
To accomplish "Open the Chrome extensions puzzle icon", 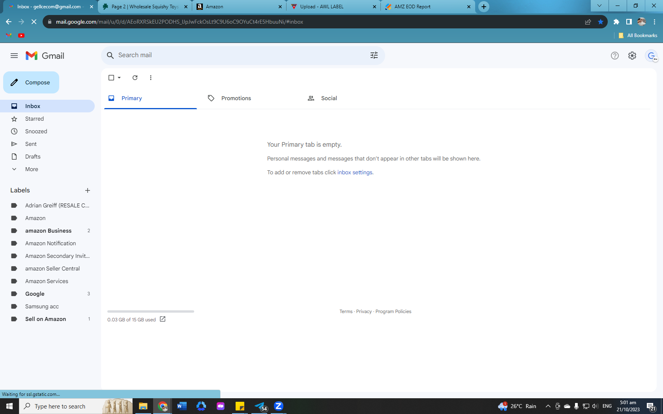I will pos(616,22).
